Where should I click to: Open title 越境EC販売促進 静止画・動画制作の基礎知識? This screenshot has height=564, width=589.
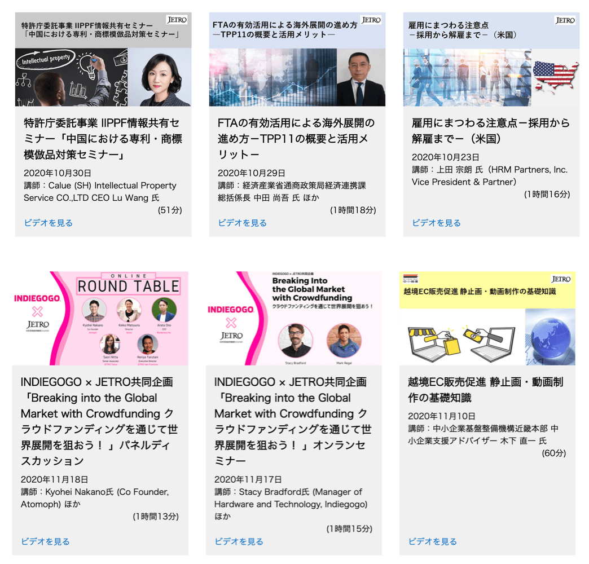(485, 390)
